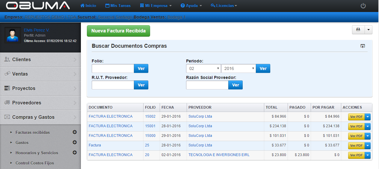Click plus icon next to Gastos
This screenshot has width=379, height=169.
(75, 142)
